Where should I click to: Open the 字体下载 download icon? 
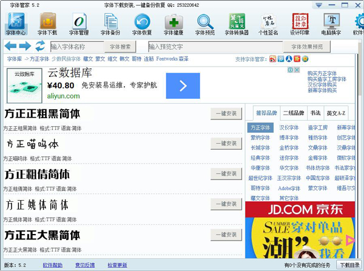tap(47, 24)
